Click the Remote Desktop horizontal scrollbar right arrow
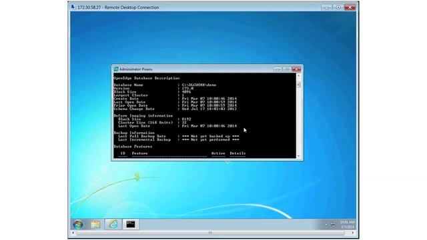 (x=353, y=233)
